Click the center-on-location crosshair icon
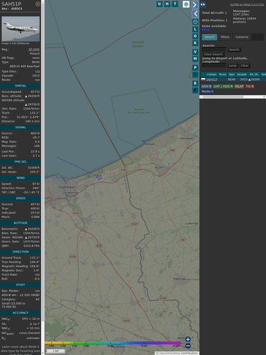 (x=195, y=22)
